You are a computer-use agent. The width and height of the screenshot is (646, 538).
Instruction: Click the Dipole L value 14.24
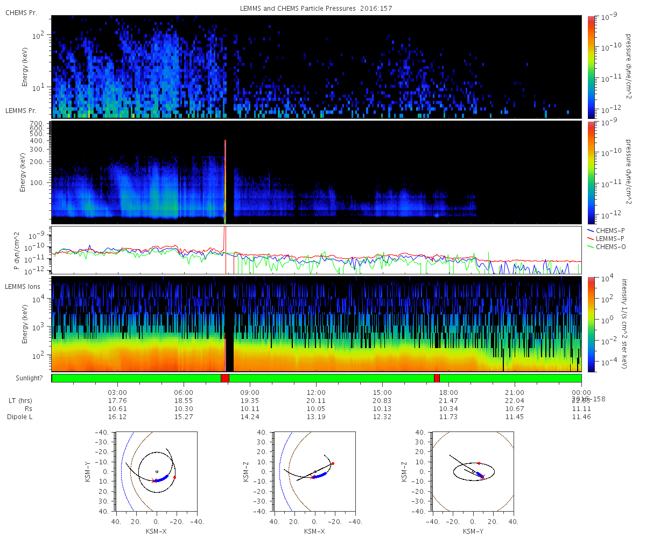click(250, 417)
